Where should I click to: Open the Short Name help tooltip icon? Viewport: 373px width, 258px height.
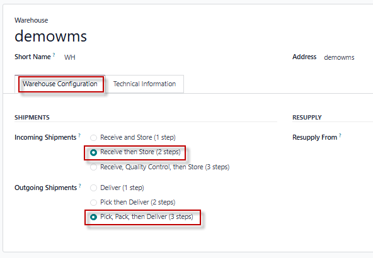pyautogui.click(x=54, y=55)
